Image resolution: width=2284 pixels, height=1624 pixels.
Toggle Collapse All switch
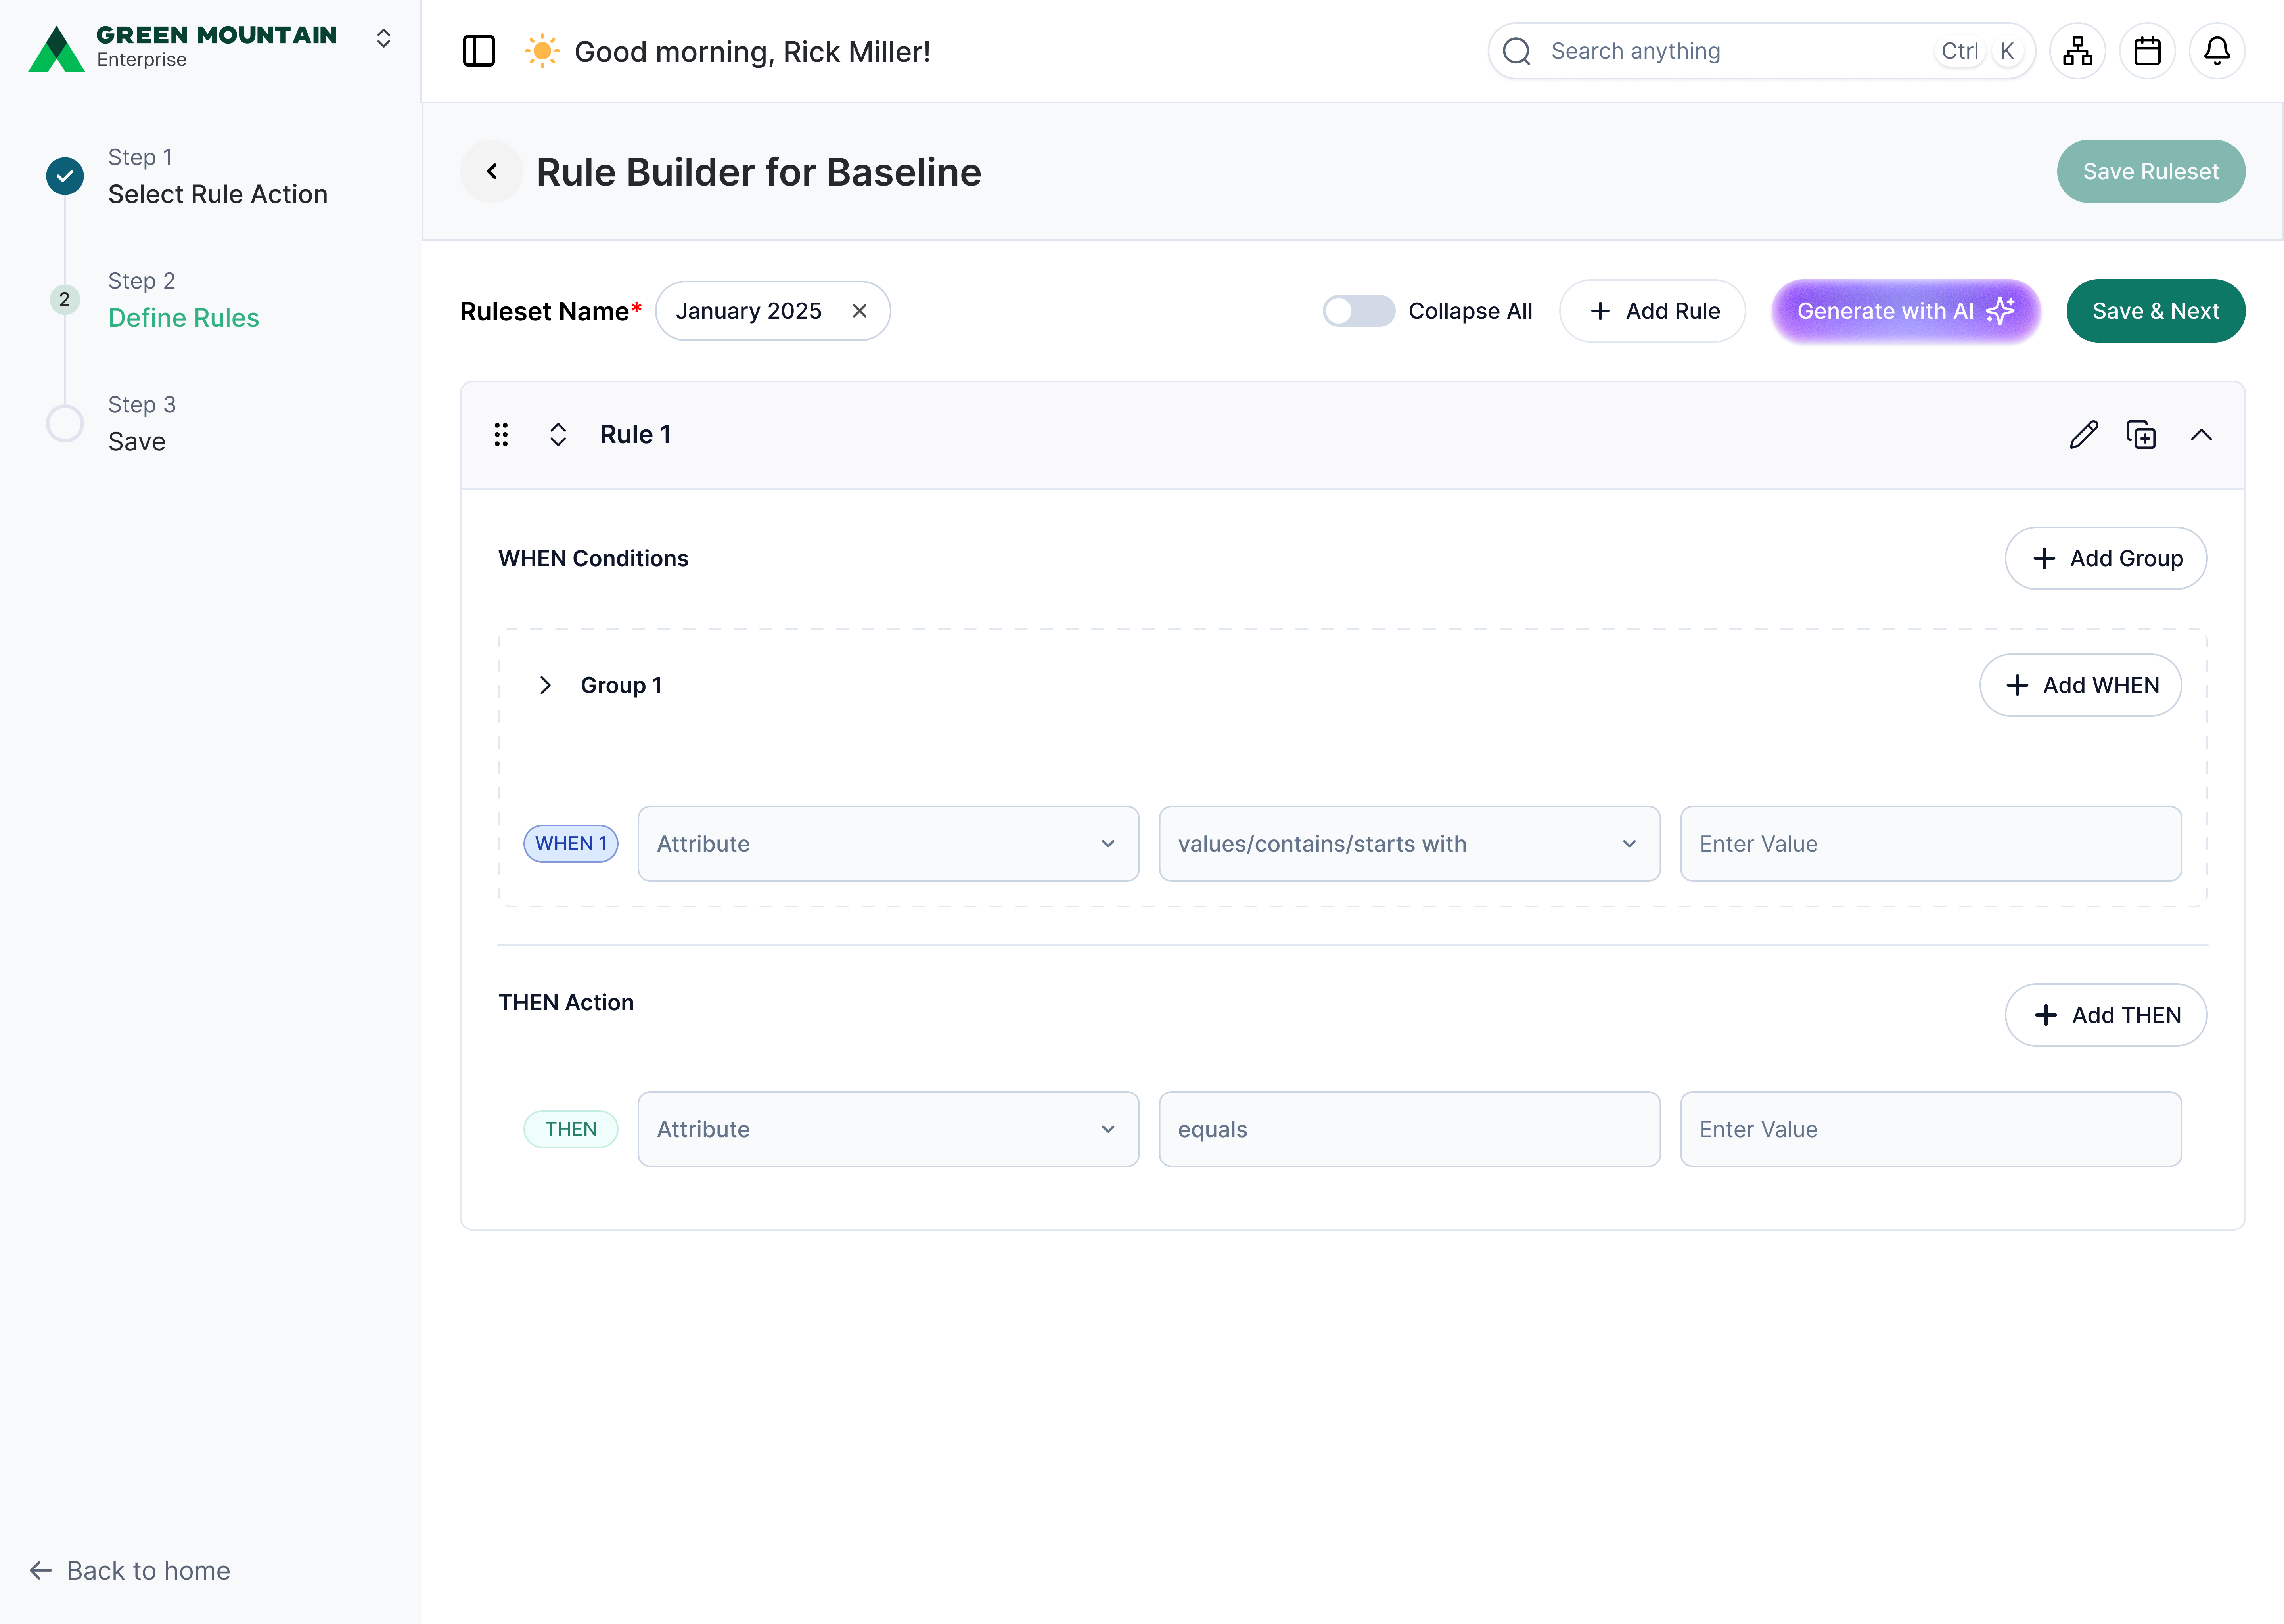tap(1358, 311)
